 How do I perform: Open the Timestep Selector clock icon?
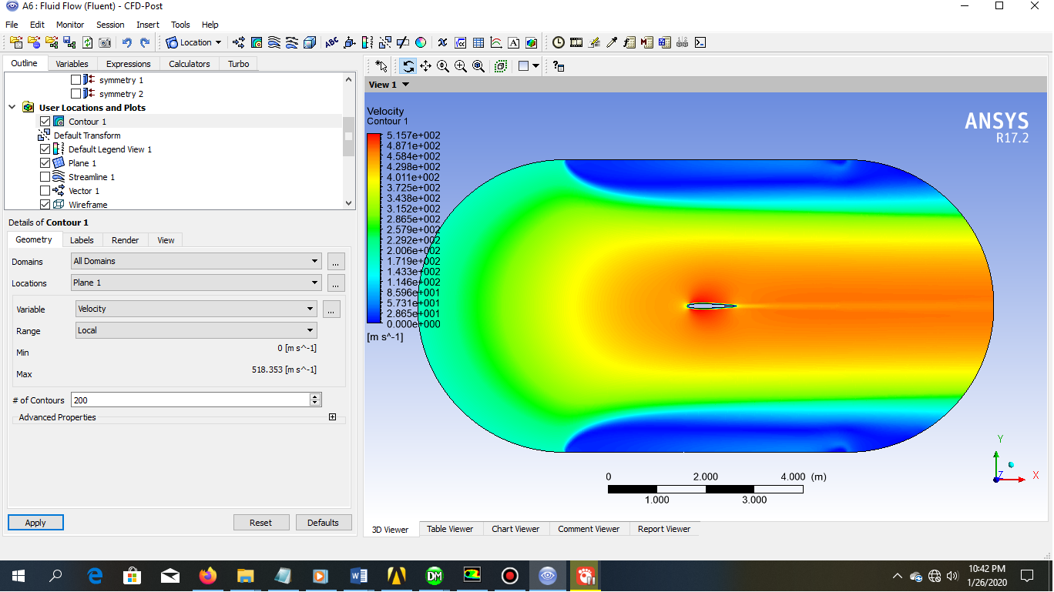point(558,43)
